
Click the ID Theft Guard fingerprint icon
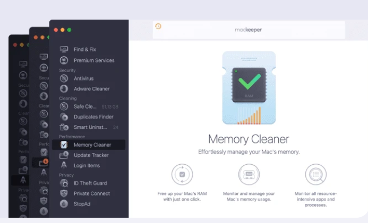(64, 183)
